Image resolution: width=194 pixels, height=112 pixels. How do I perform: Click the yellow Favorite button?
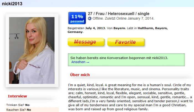126,42
